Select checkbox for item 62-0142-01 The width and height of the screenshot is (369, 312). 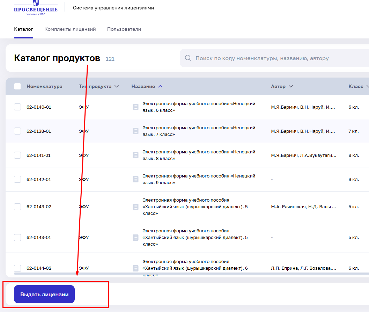(x=17, y=179)
